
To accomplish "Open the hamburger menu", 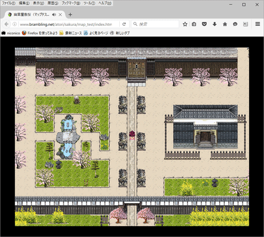I will click(x=258, y=24).
